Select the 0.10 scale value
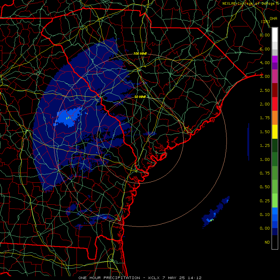Image resolution: width=280 pixels, height=280 pixels. (265, 215)
